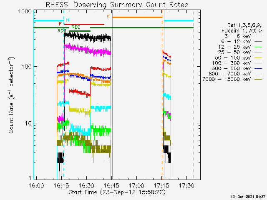Click the 3 - 6 keV legend label
The width and height of the screenshot is (267, 200).
pos(237,36)
